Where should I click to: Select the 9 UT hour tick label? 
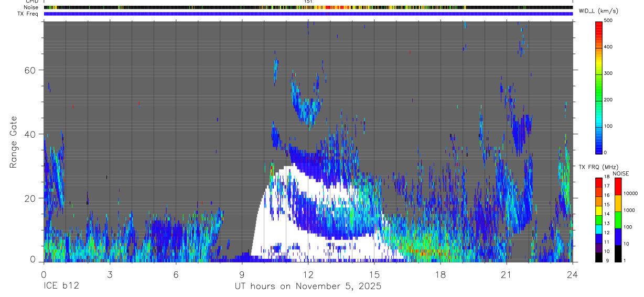click(x=242, y=274)
